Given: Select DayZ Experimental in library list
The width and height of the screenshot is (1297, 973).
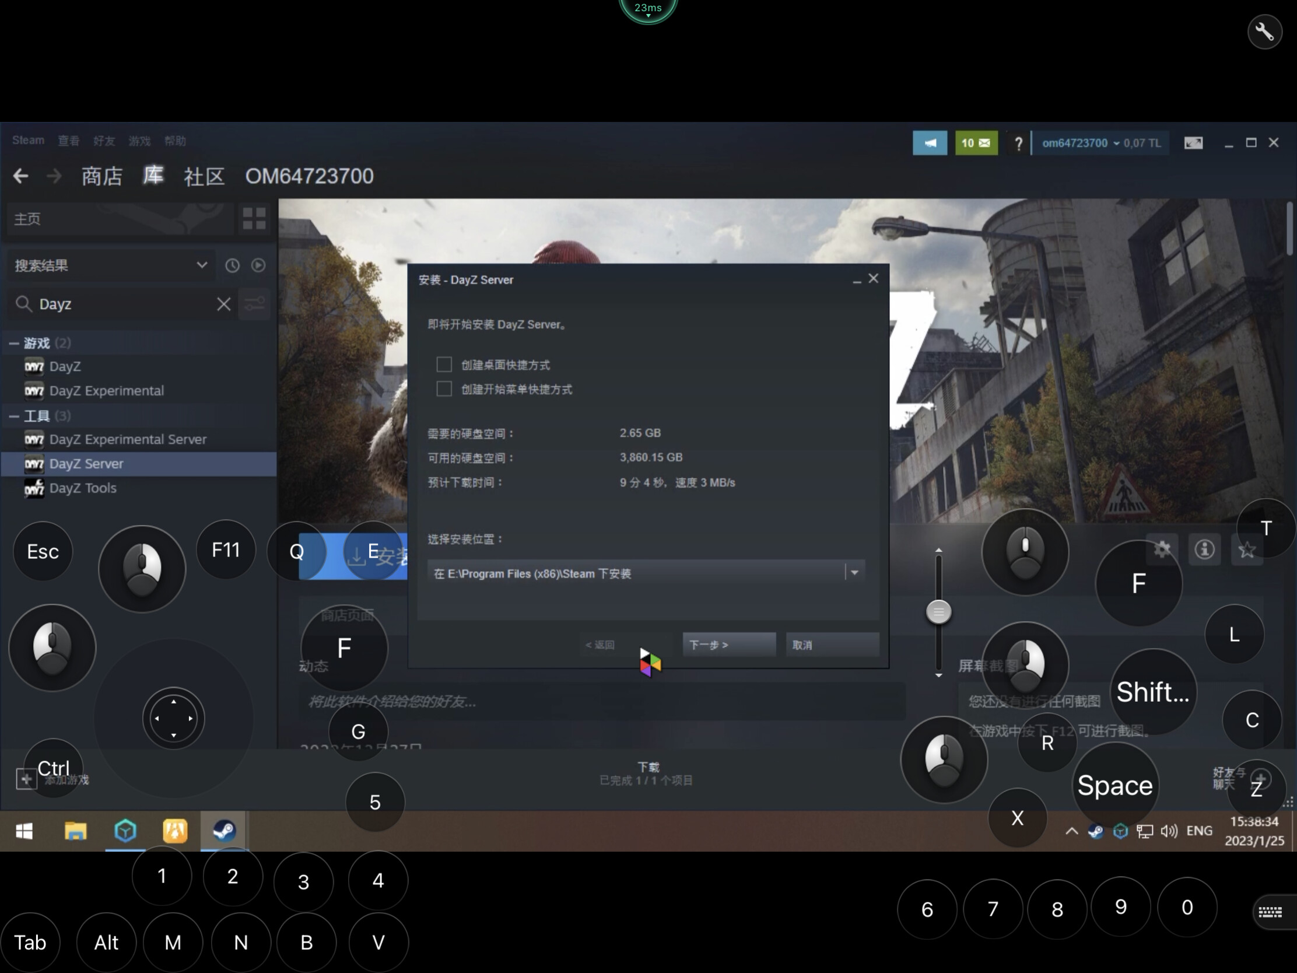Looking at the screenshot, I should 138,391.
